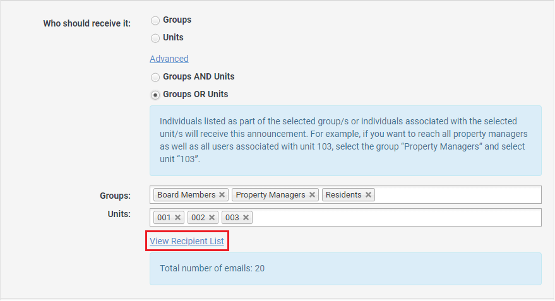Remove the Property Managers group tag
555x301 pixels.
point(312,195)
